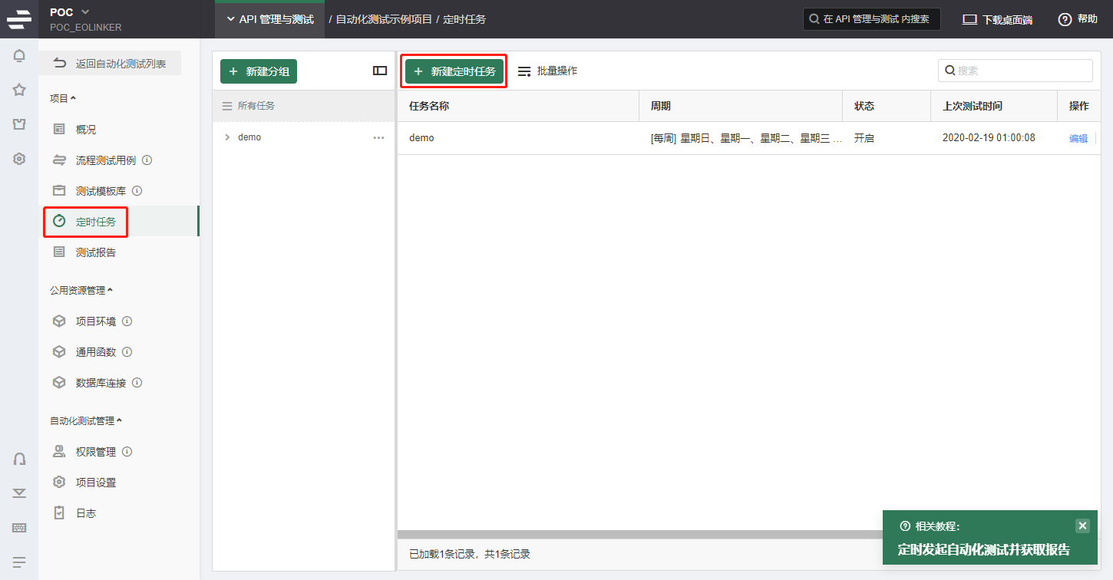The height and width of the screenshot is (580, 1113).
Task: Open the POC workspace dropdown
Action: [84, 12]
